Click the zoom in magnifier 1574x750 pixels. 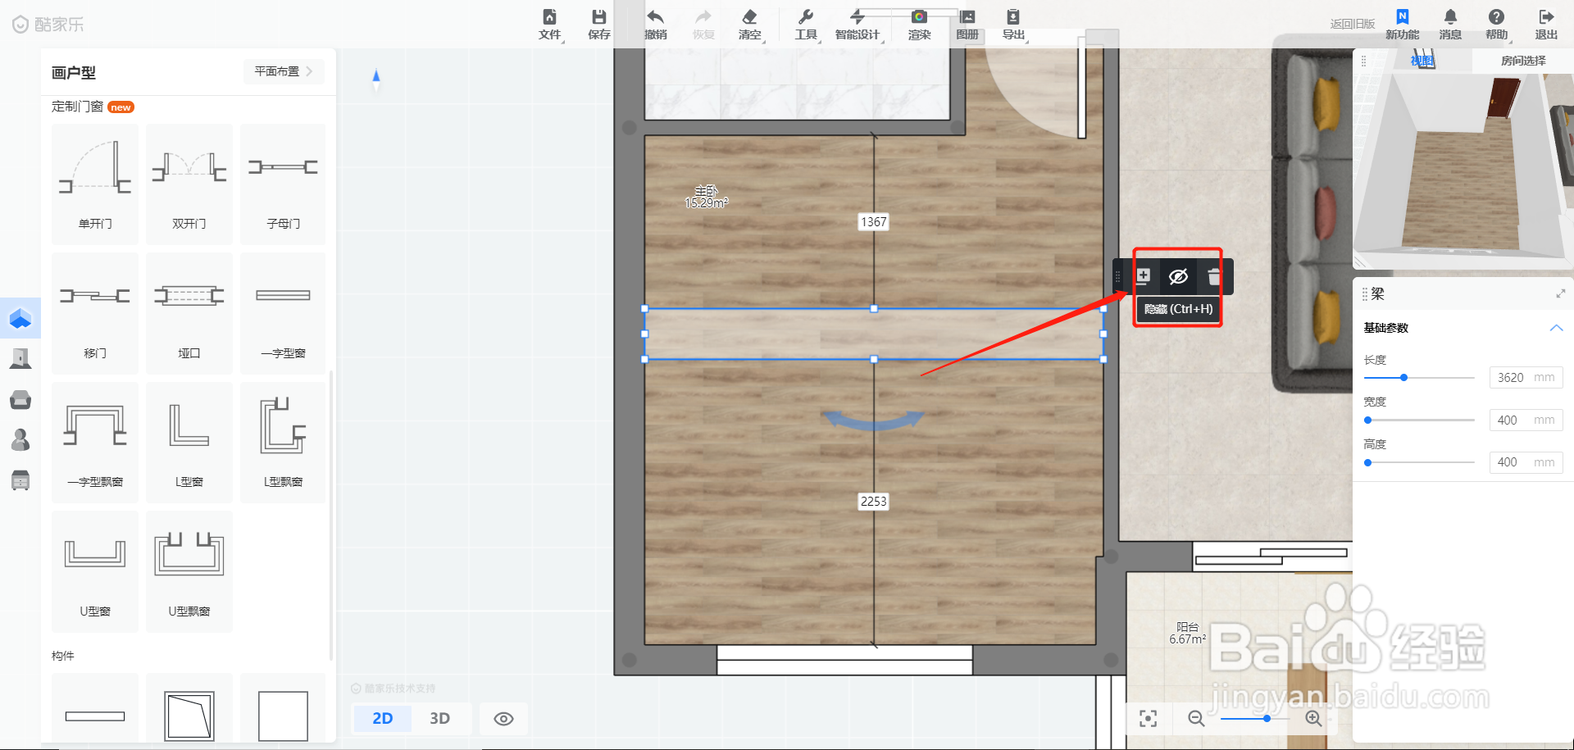[x=1313, y=719]
